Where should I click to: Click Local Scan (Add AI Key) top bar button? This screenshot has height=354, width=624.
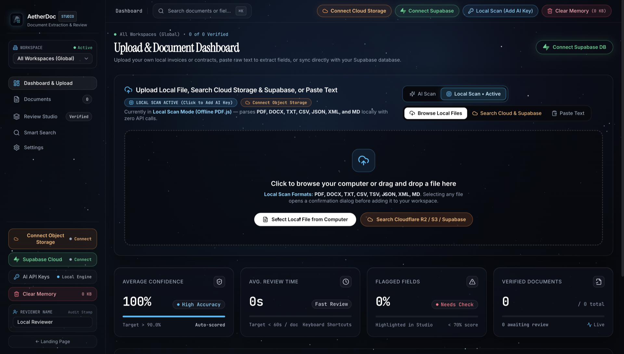pos(500,11)
